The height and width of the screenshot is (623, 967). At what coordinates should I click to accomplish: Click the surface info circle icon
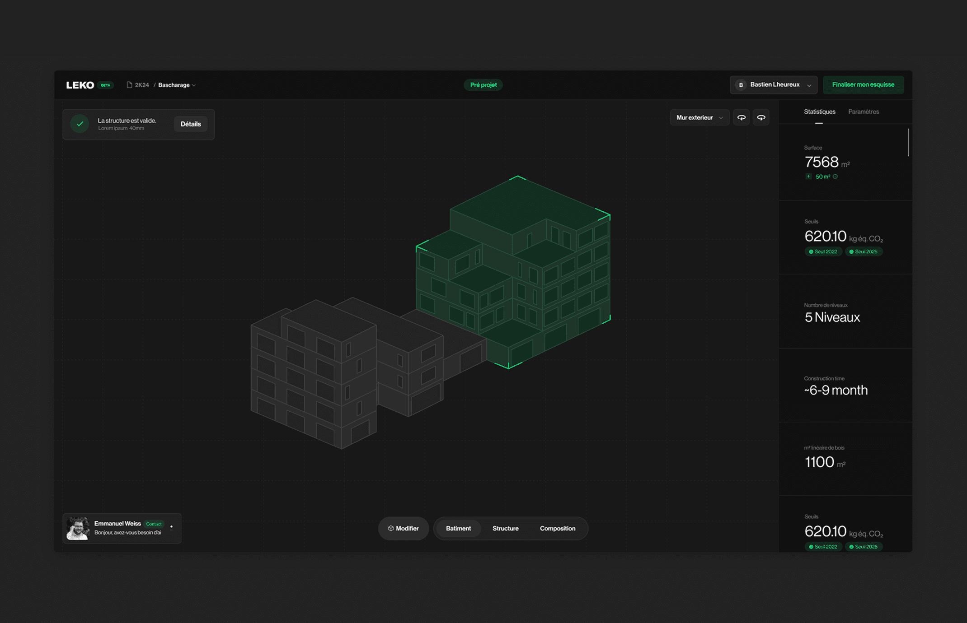point(835,177)
